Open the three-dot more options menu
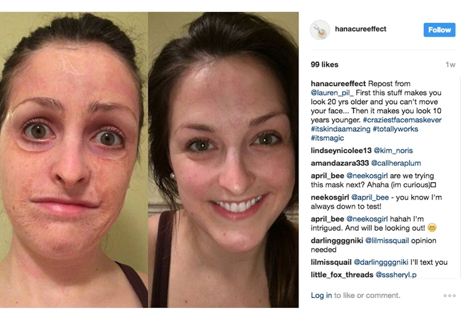Image resolution: width=461 pixels, height=319 pixels. 450,296
